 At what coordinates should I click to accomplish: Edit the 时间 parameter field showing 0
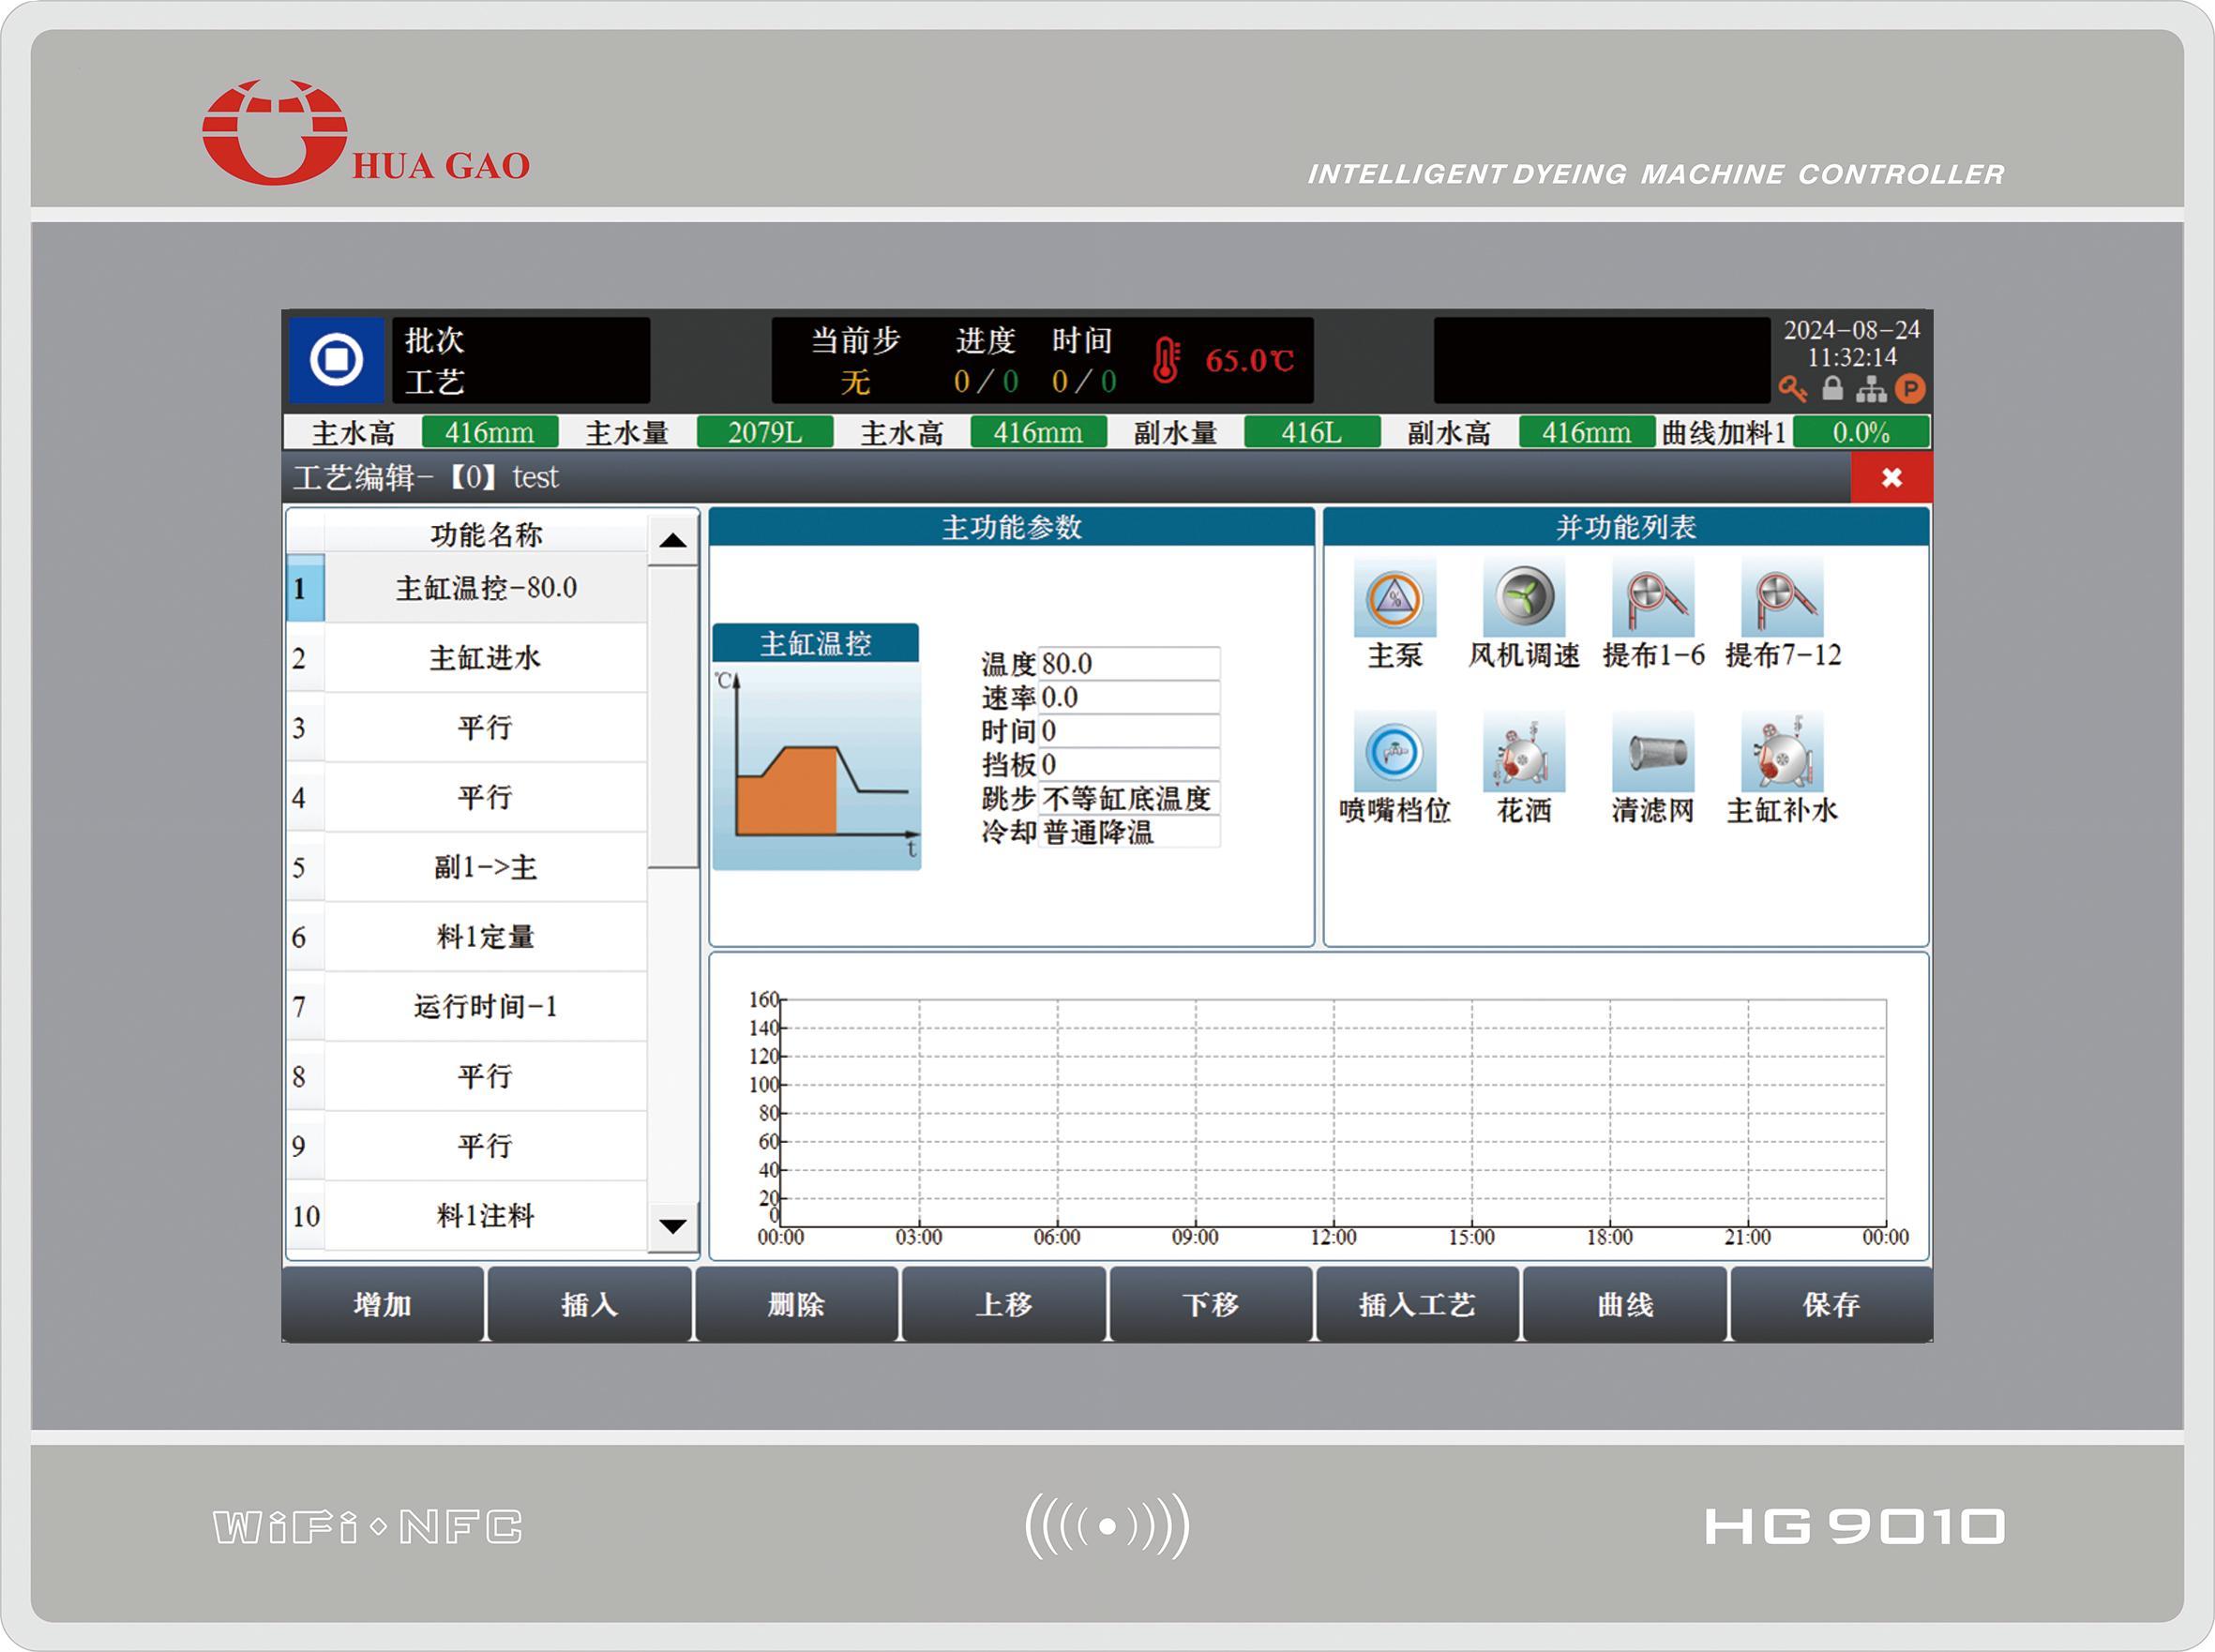1129,731
